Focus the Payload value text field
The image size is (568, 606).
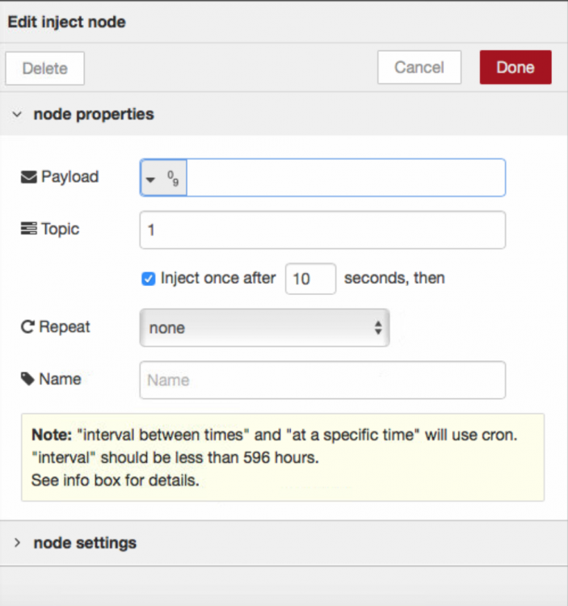click(345, 178)
